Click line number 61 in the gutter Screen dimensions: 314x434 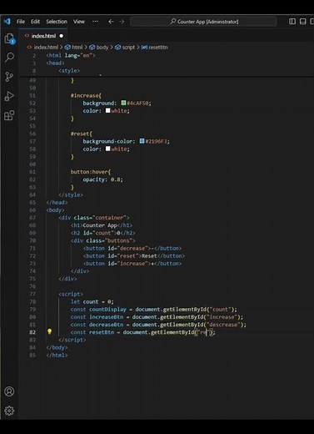click(x=32, y=172)
